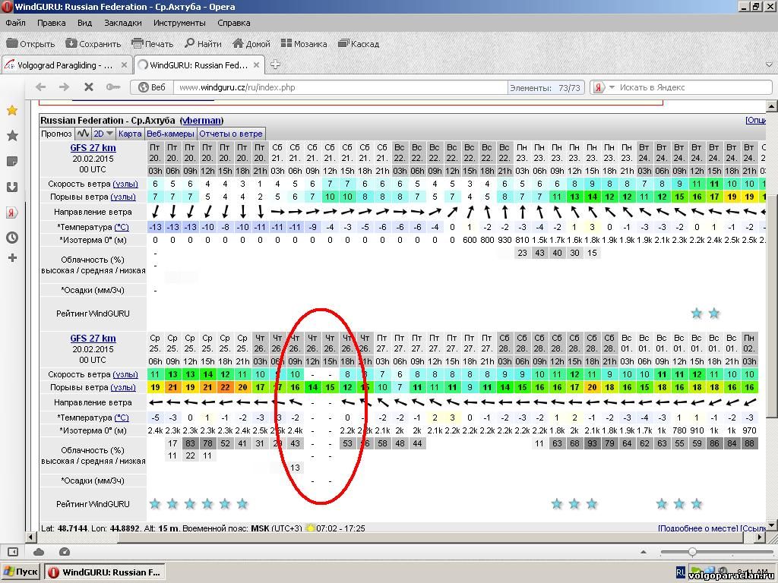Click vertical scrollbar down arrow
The image size is (778, 583).
click(772, 525)
